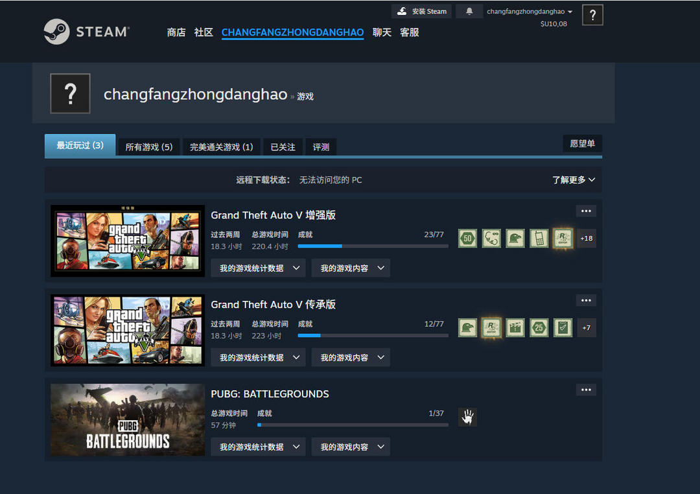Expand 了解更多 remote download section
Screen dimensions: 700x494
(573, 180)
